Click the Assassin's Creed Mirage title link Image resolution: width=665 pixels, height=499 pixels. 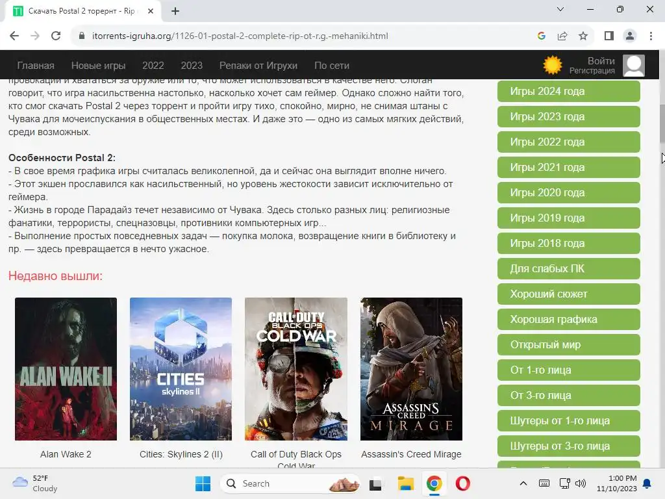[411, 454]
